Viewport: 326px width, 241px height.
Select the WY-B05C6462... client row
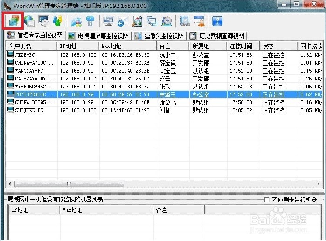(164, 87)
